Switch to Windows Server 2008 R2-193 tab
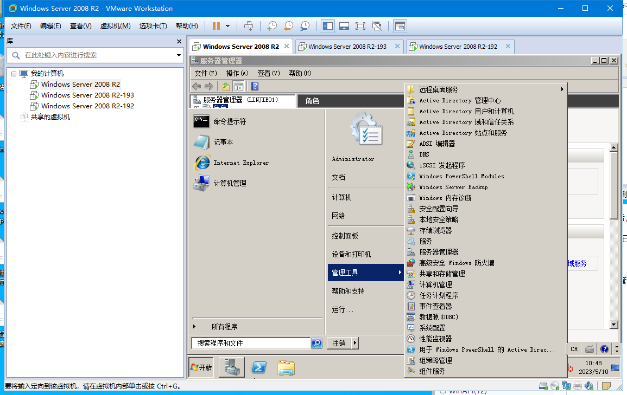The height and width of the screenshot is (395, 627). (x=347, y=47)
